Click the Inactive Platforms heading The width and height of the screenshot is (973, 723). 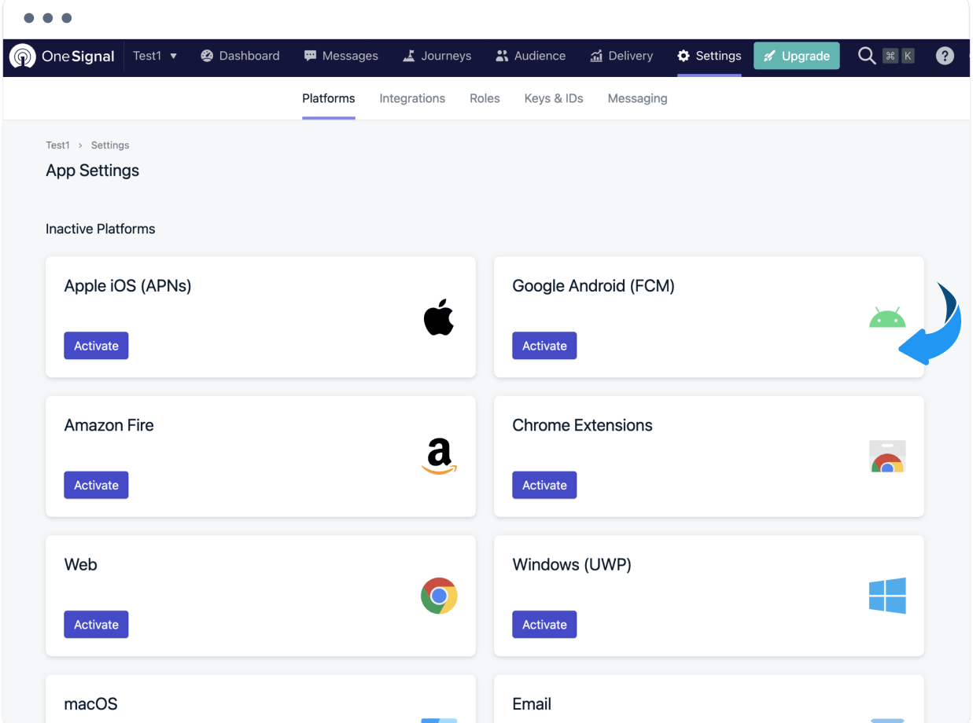coord(101,229)
